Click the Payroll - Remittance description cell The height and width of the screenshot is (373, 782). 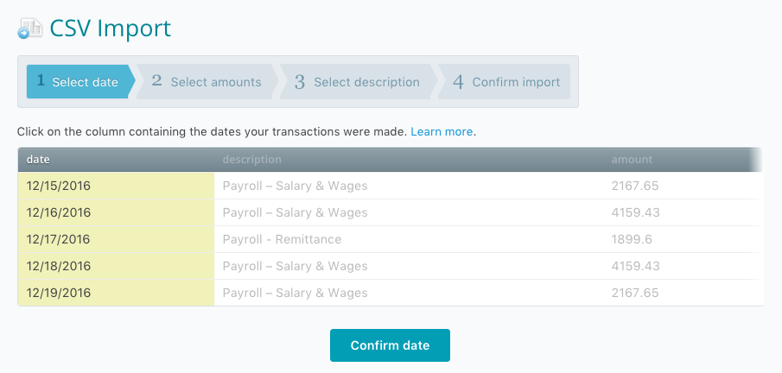point(282,239)
